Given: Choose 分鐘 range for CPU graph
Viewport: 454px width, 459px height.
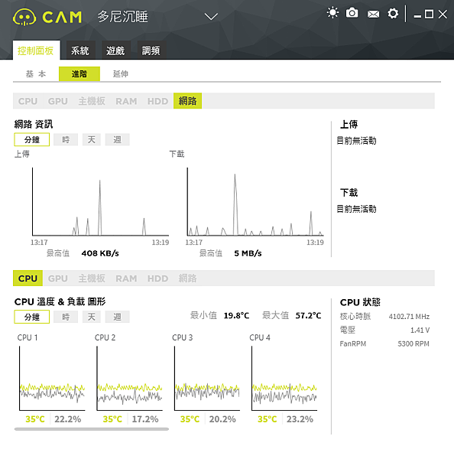Looking at the screenshot, I should [32, 317].
